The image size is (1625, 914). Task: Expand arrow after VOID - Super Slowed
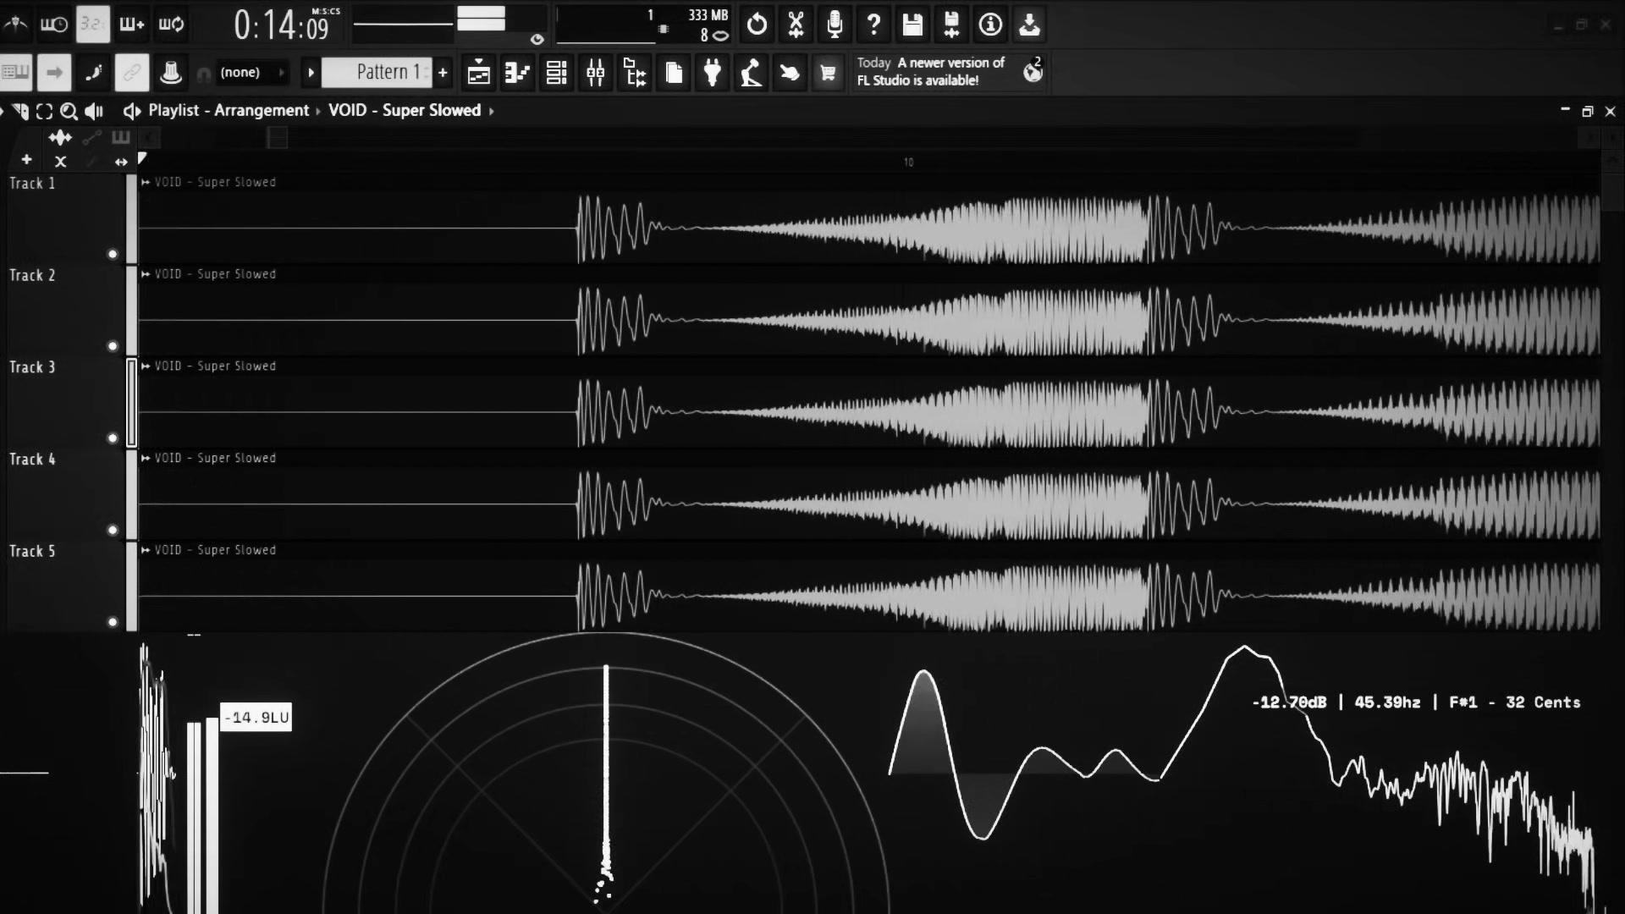point(491,111)
